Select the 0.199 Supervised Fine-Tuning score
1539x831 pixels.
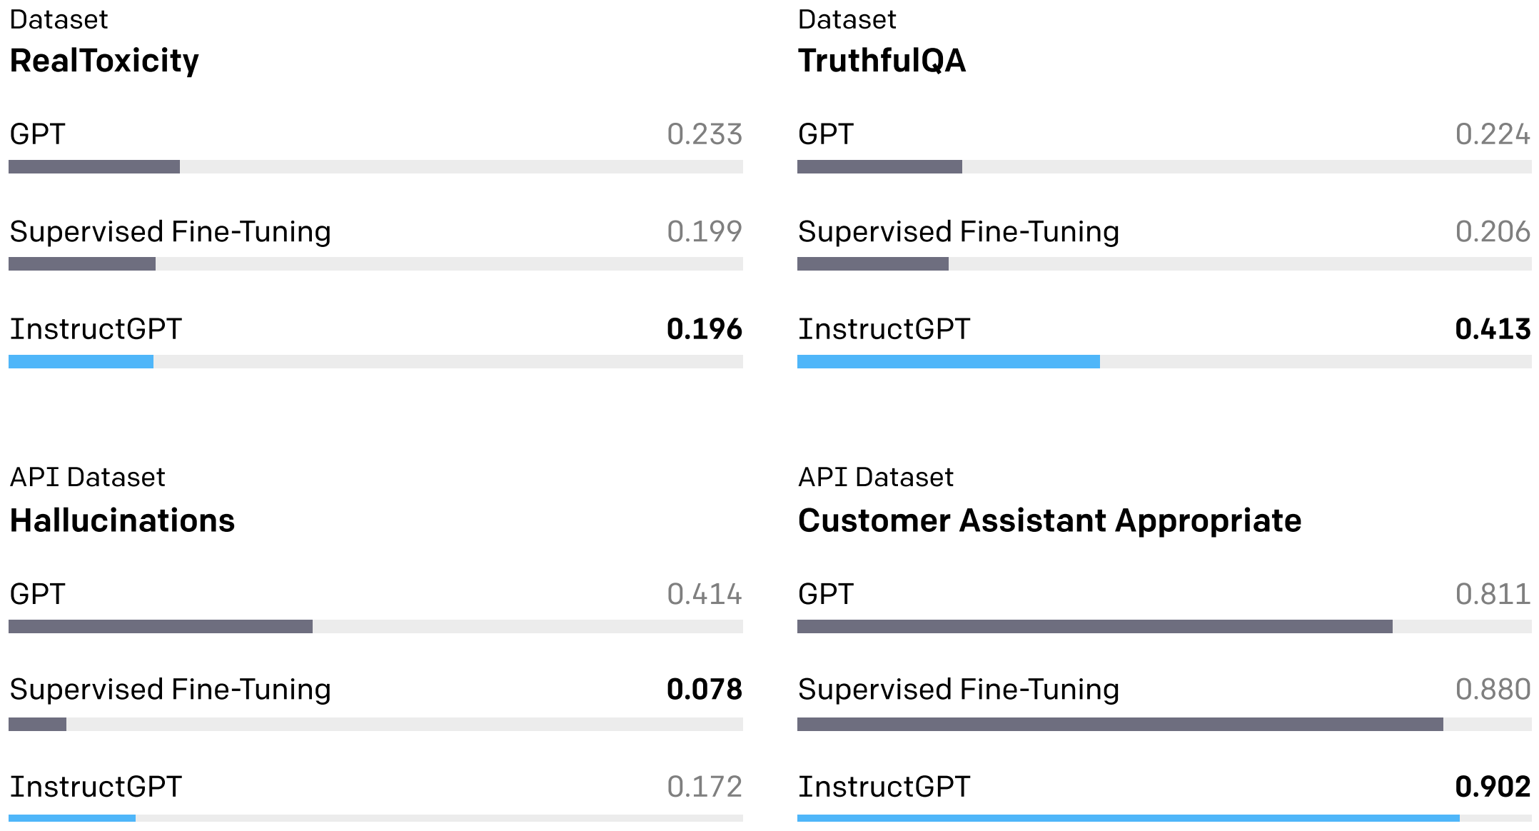tap(705, 231)
